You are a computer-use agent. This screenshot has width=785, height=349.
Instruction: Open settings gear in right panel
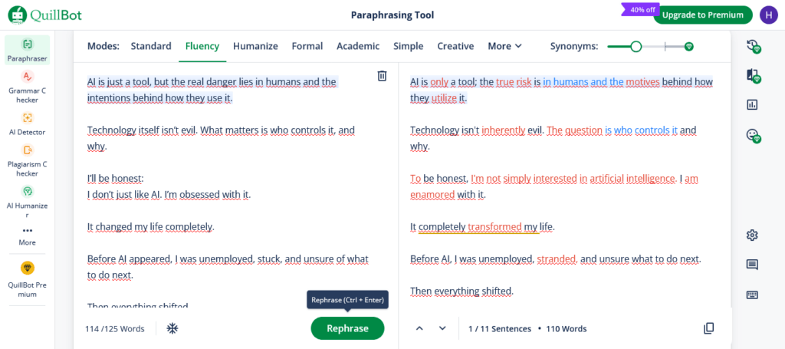[x=751, y=235]
